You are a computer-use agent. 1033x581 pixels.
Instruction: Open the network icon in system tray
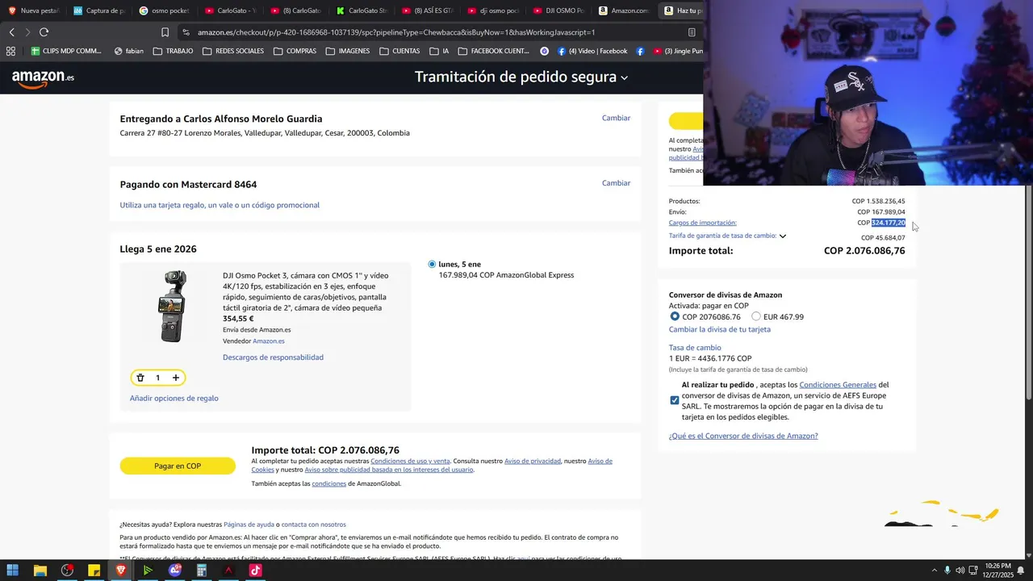pos(973,571)
